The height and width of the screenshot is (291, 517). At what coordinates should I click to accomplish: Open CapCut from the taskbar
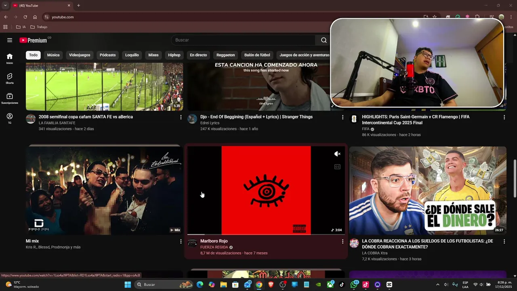[389, 285]
